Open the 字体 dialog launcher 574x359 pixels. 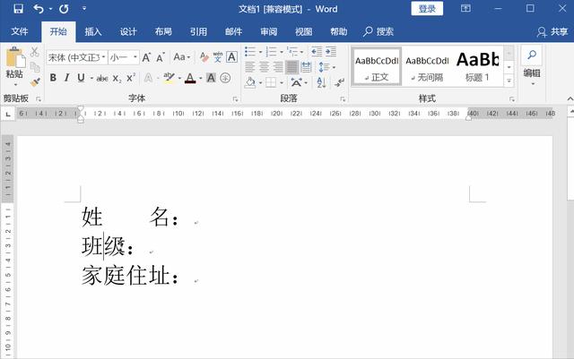click(235, 99)
